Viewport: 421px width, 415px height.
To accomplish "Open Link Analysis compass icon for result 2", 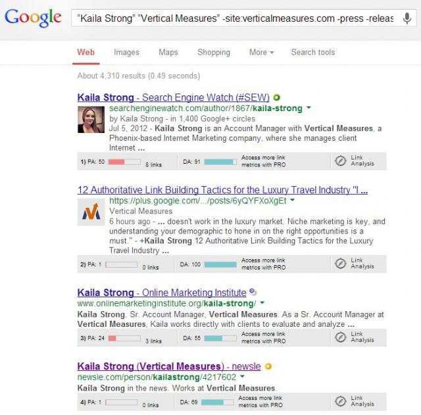I will pyautogui.click(x=341, y=264).
